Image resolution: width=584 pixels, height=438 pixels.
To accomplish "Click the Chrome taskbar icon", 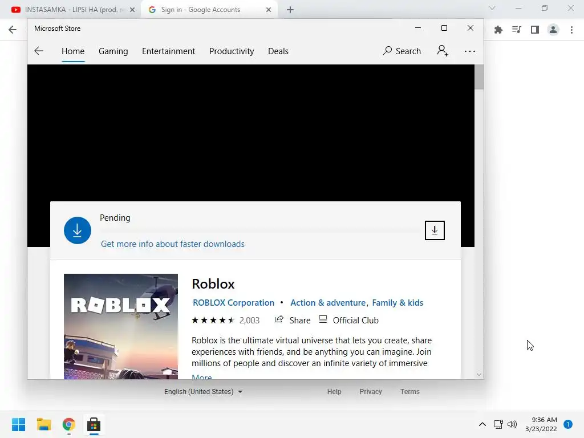I will [69, 424].
